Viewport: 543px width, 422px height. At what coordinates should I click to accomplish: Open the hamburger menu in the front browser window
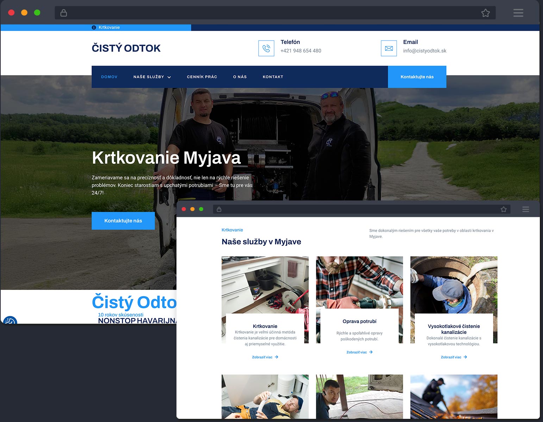tap(526, 209)
